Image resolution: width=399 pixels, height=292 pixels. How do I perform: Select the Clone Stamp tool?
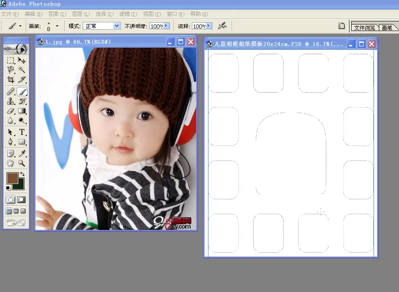click(x=11, y=101)
